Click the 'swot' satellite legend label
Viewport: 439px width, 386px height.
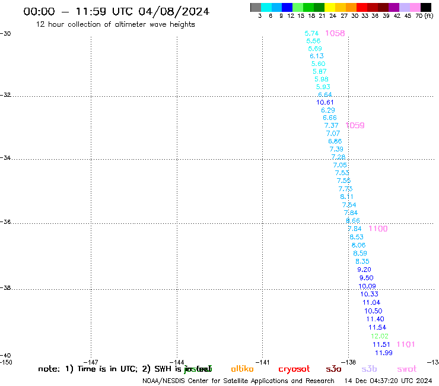click(407, 369)
